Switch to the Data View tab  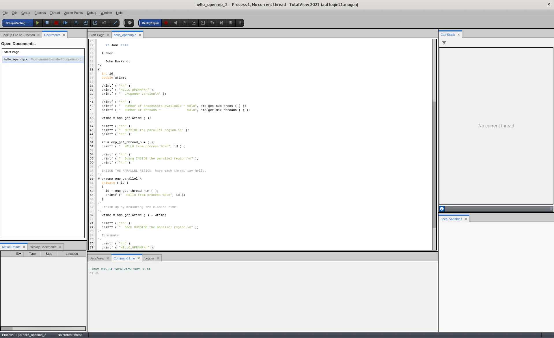point(97,258)
